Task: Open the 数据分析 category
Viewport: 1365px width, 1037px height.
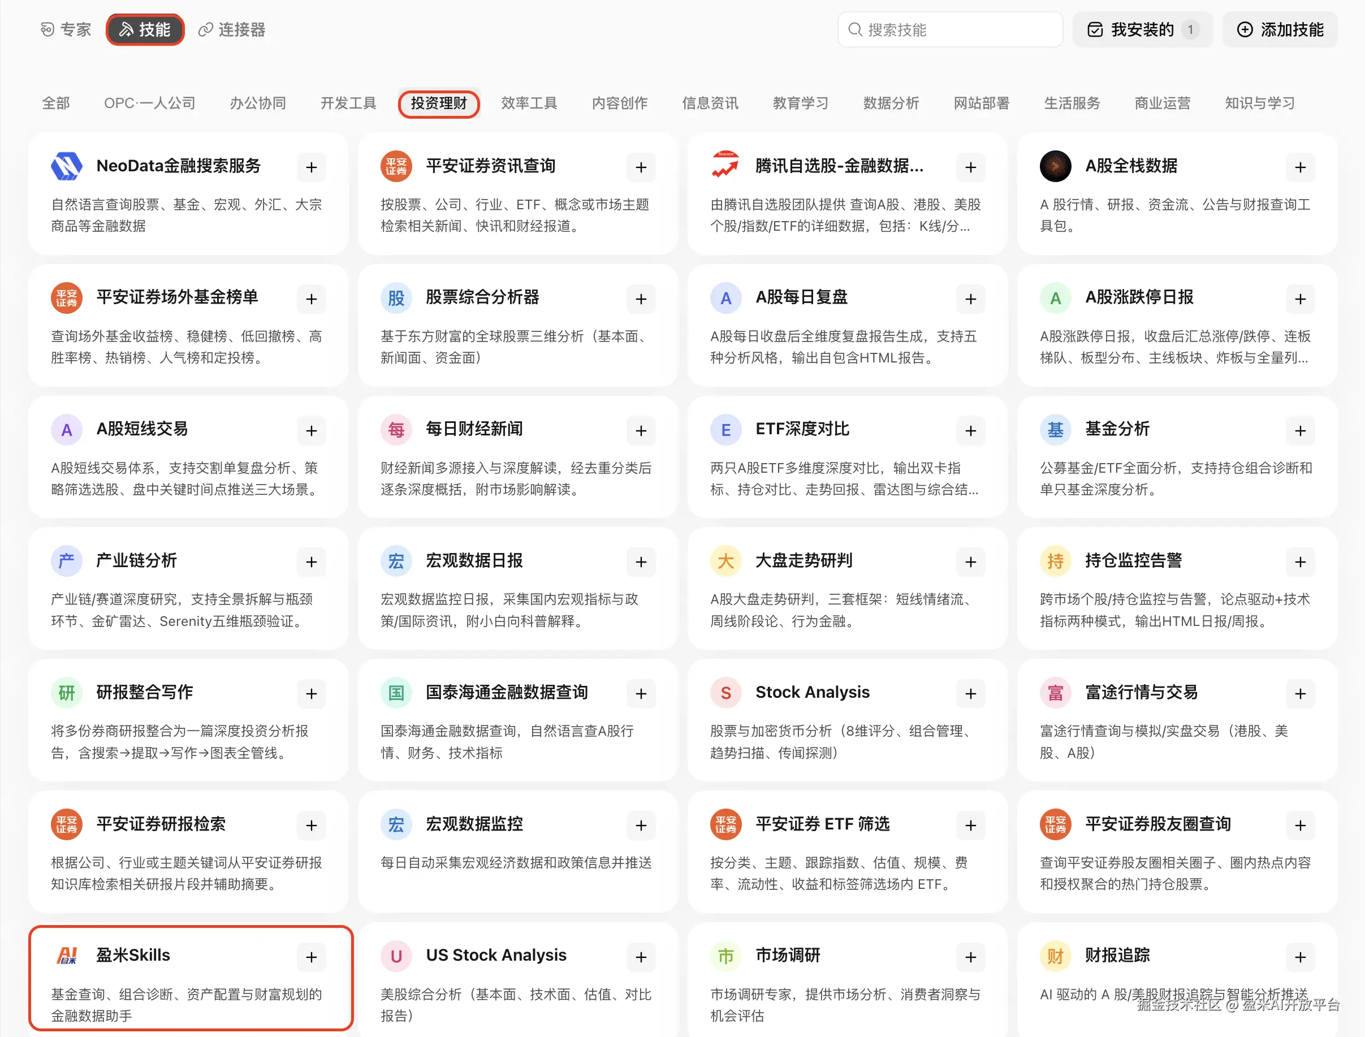Action: point(891,103)
